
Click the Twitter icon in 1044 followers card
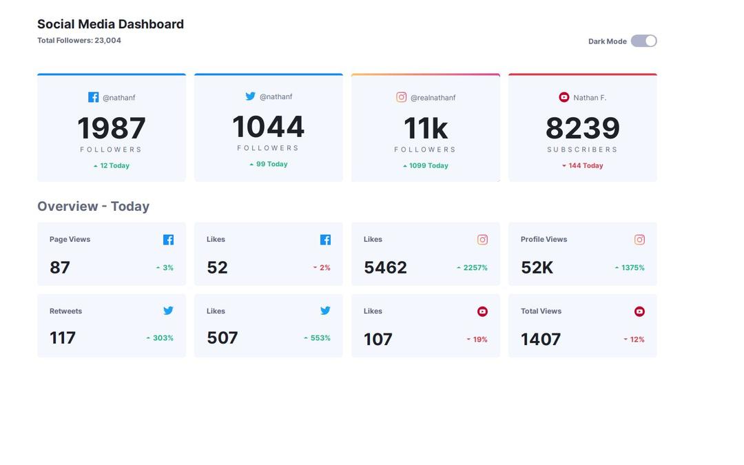coord(250,96)
